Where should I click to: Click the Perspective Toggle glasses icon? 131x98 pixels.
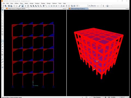pos(64,6)
